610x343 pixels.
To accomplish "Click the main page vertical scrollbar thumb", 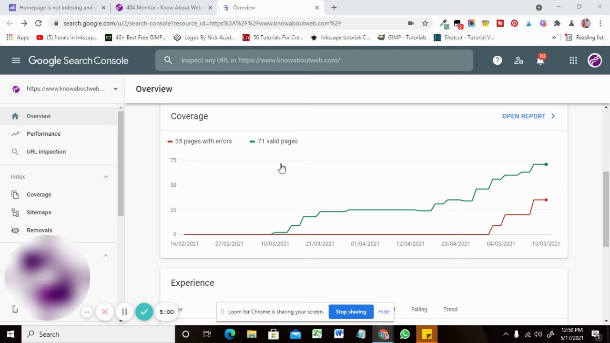I will 606,210.
